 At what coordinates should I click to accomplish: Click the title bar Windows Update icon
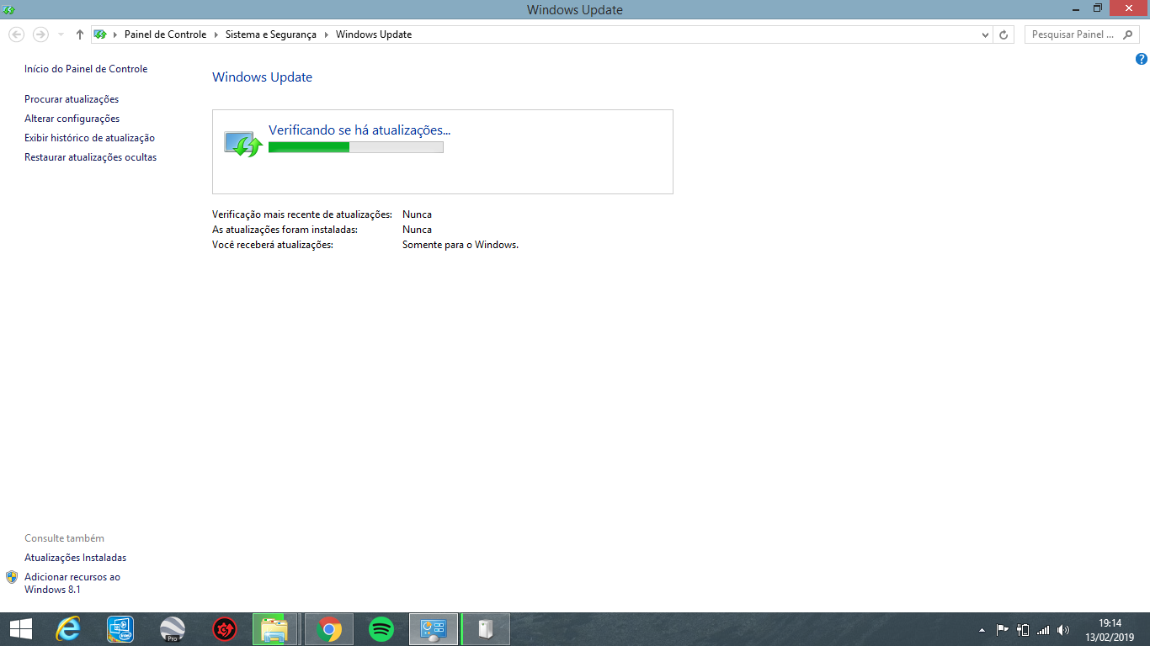click(9, 9)
